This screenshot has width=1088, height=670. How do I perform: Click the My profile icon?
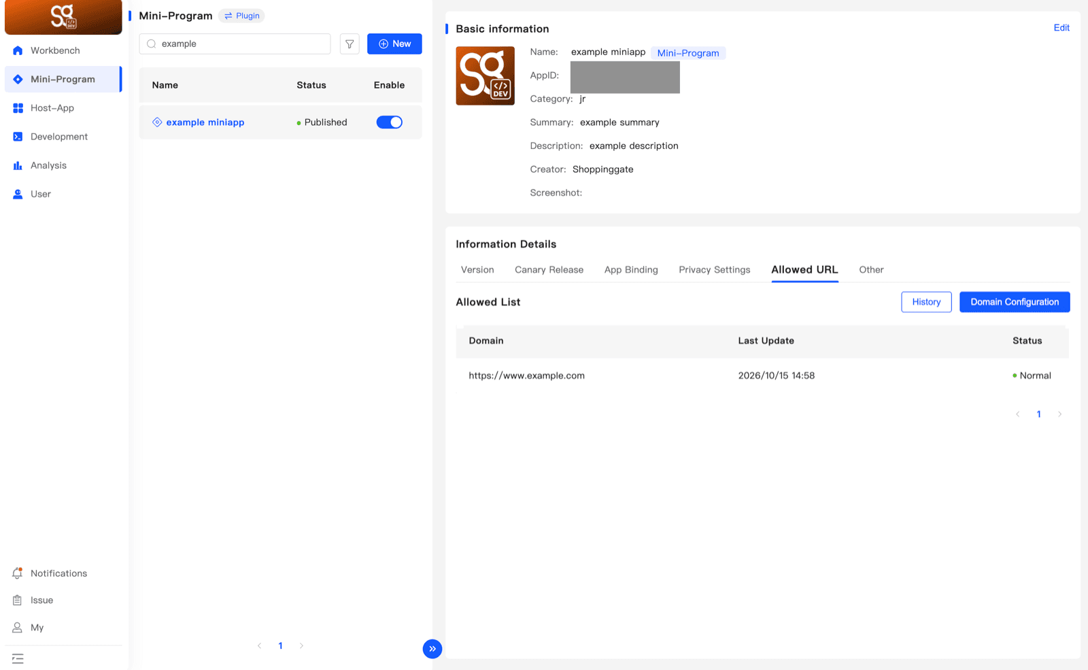pyautogui.click(x=18, y=627)
